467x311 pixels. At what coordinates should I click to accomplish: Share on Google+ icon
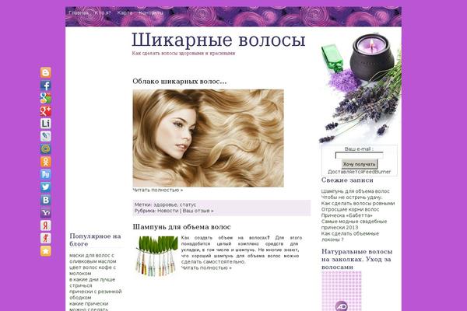[x=46, y=111]
